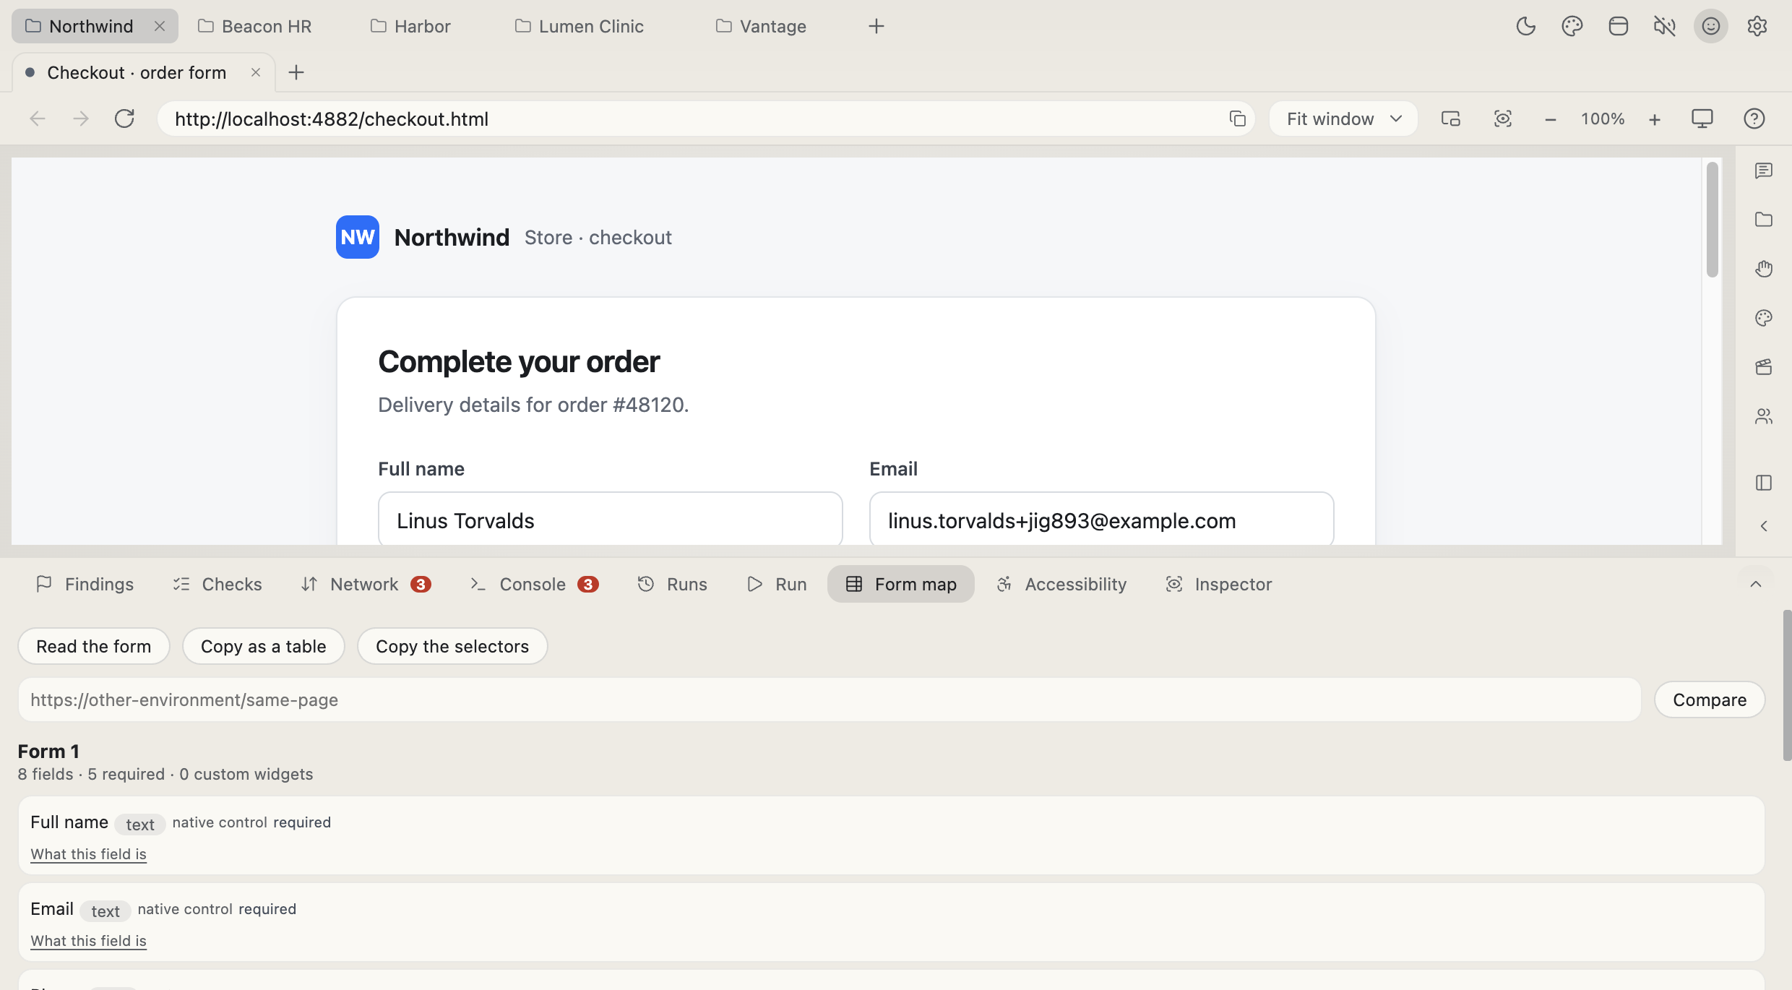The width and height of the screenshot is (1792, 990).
Task: Click the storage cylinder icon in top bar
Action: [1618, 26]
